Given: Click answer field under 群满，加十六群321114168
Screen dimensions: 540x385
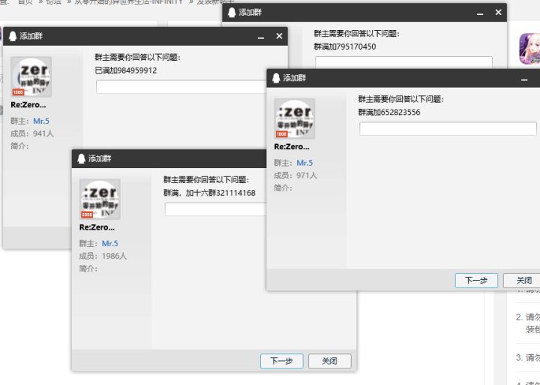Looking at the screenshot, I should 215,209.
